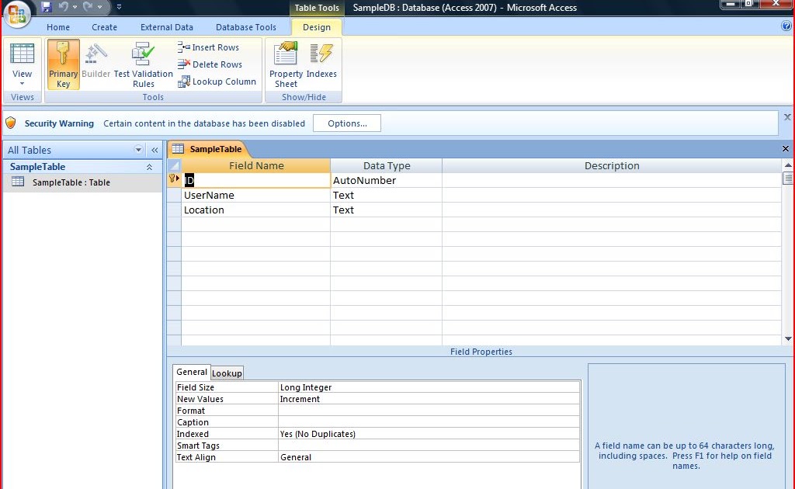Run Test Validation Rules
The image size is (795, 489).
pyautogui.click(x=144, y=63)
